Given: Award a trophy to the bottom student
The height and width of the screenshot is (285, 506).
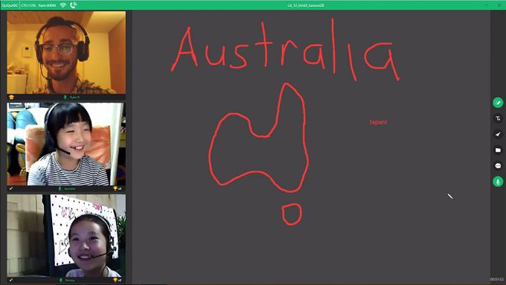Looking at the screenshot, I should [115, 280].
